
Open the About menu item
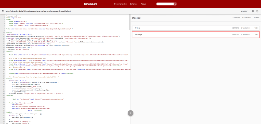click(143, 4)
